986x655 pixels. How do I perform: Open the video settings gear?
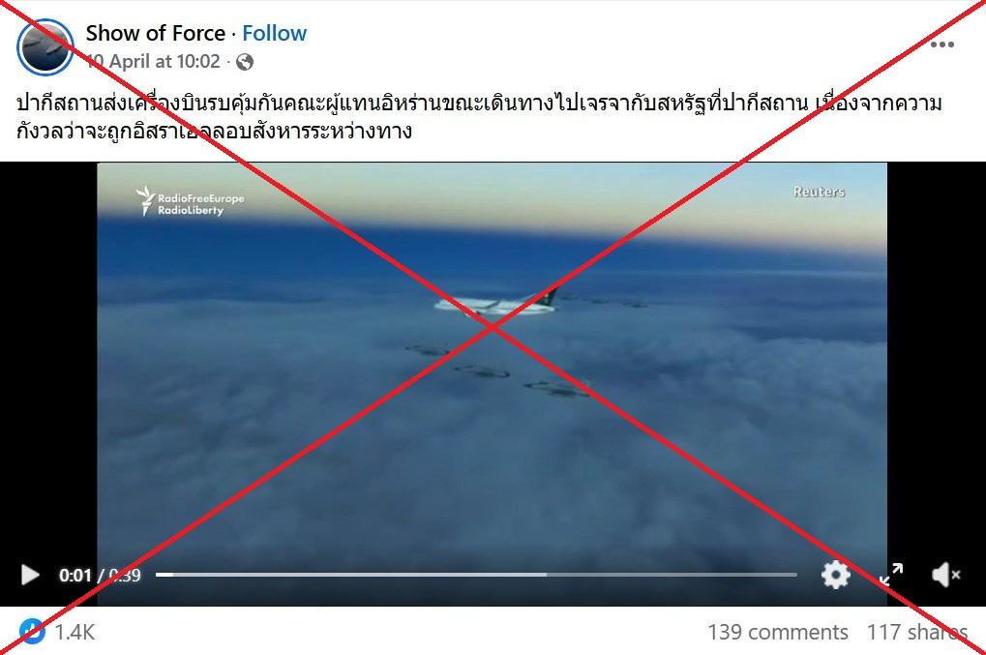836,575
